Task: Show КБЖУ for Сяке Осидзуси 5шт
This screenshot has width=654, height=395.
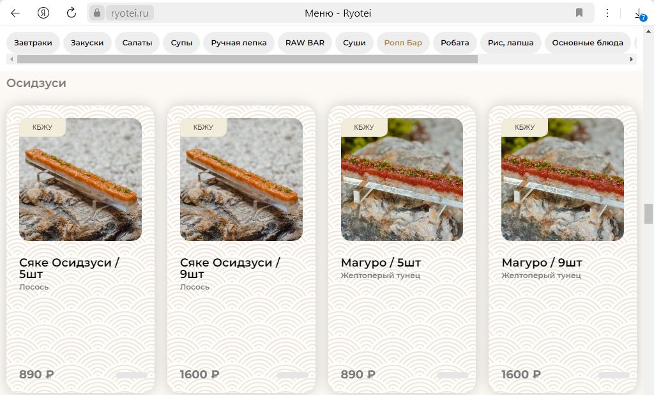Action: tap(42, 127)
